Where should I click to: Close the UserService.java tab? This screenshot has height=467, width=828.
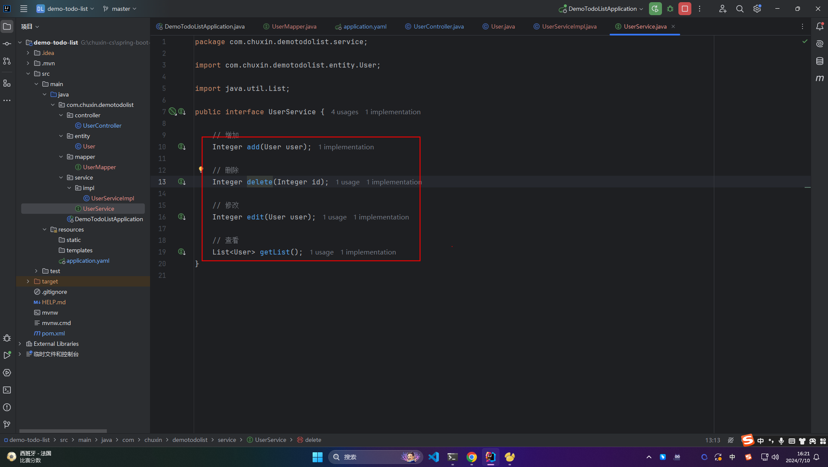(x=673, y=26)
